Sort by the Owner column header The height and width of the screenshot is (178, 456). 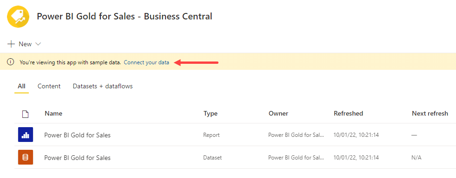(x=278, y=113)
